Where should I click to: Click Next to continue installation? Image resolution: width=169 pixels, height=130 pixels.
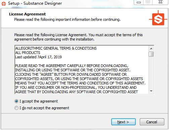coord(123,122)
